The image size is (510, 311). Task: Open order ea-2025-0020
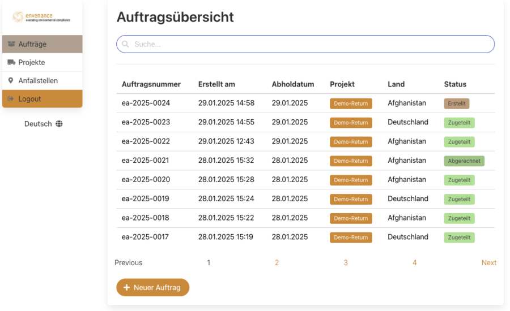pos(146,179)
